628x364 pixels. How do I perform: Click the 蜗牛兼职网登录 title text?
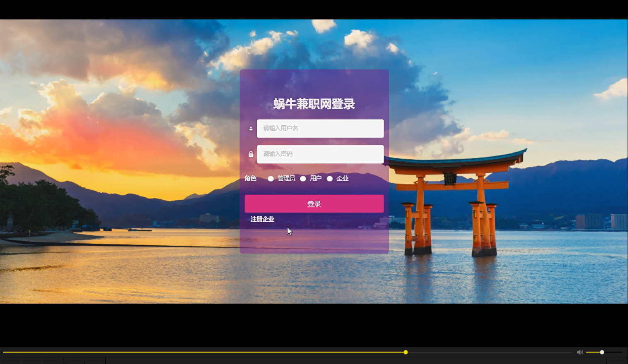[314, 104]
